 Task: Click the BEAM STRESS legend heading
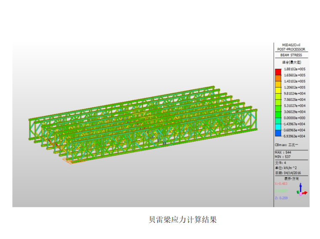(x=291, y=55)
